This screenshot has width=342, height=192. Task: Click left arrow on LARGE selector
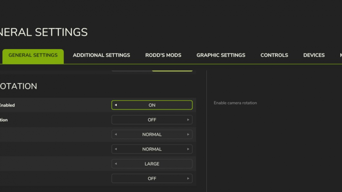pos(116,164)
